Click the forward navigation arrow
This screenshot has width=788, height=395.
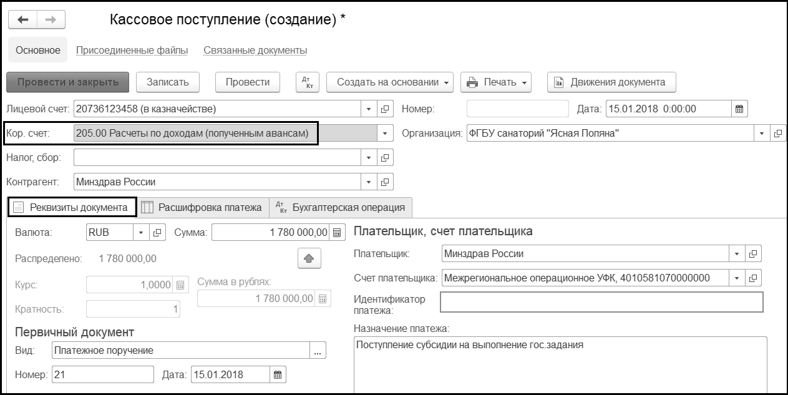51,20
